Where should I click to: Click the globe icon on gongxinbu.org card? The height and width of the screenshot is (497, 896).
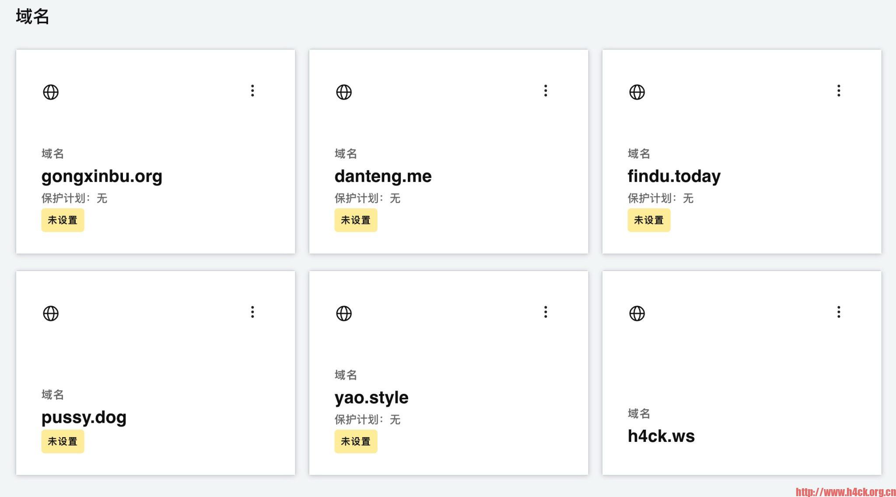point(51,92)
